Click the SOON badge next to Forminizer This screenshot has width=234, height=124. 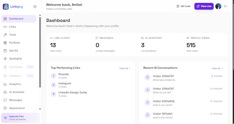[30, 67]
